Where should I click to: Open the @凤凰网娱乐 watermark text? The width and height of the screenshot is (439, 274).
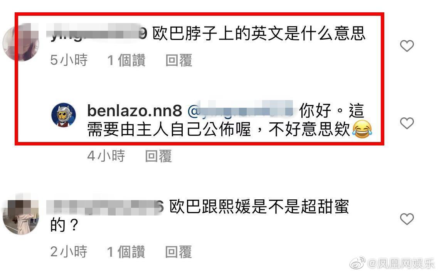click(401, 263)
